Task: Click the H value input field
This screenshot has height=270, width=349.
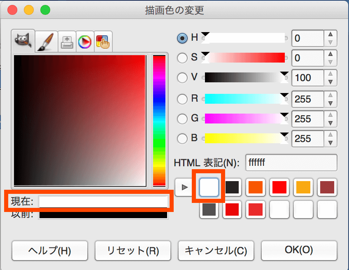Action: pos(307,38)
